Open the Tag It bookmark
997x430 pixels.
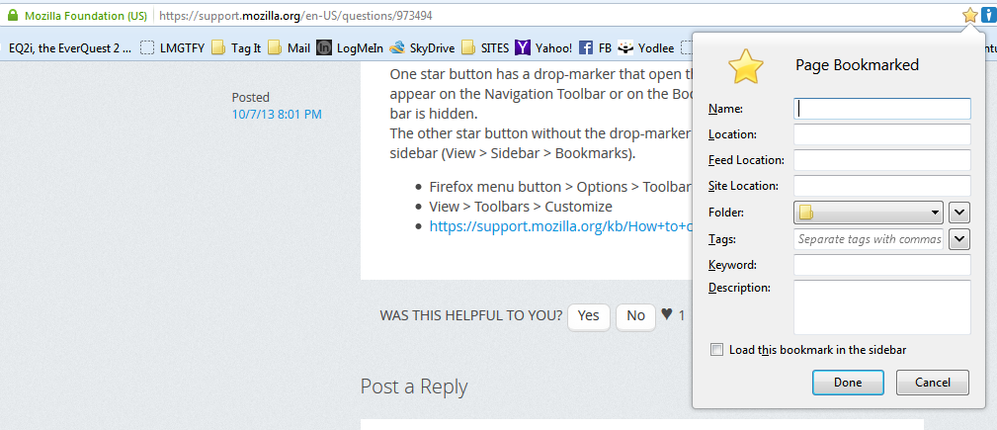point(236,47)
